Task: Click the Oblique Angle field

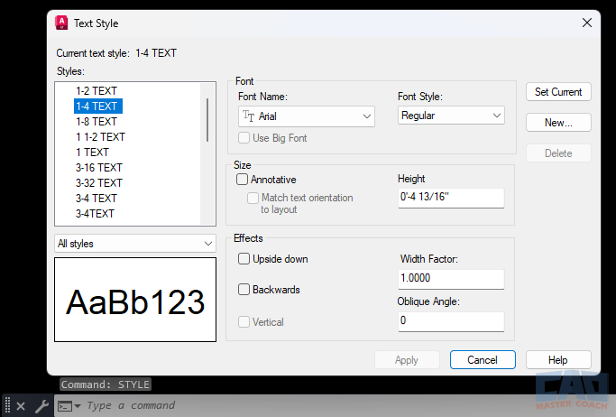Action: tap(451, 321)
